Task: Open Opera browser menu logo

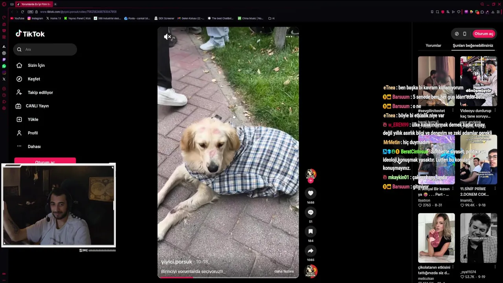Action: (x=4, y=4)
